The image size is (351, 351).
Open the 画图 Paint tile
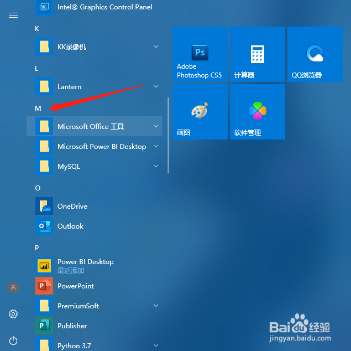200,112
